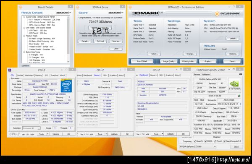Click Filtering & AA button

[x=188, y=61]
